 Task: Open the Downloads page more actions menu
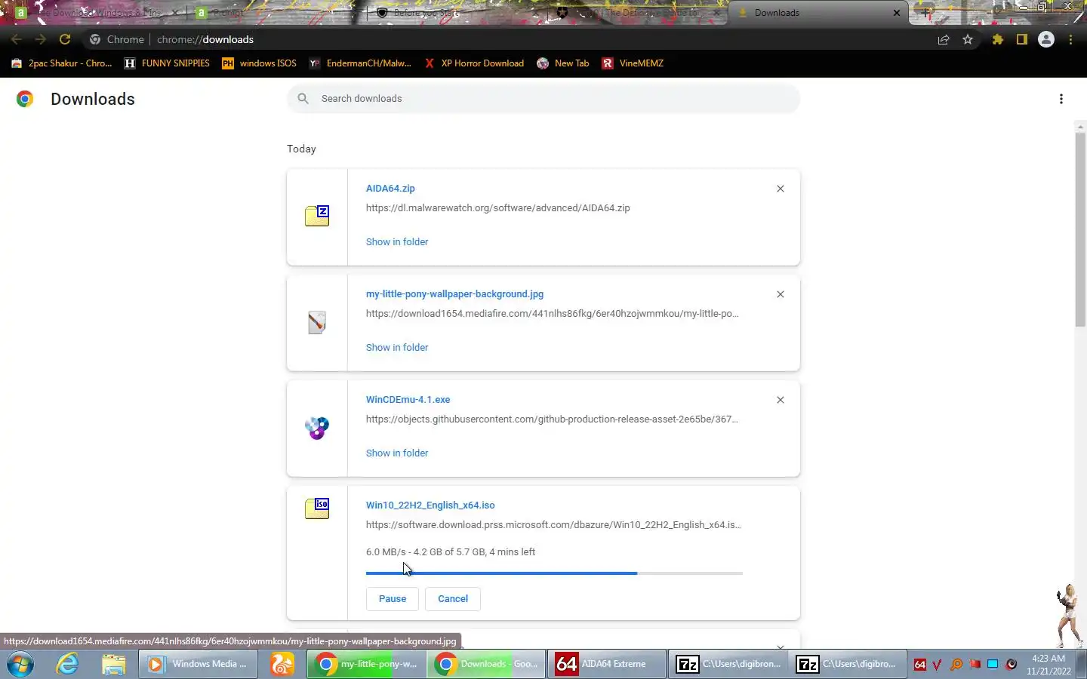pyautogui.click(x=1061, y=99)
